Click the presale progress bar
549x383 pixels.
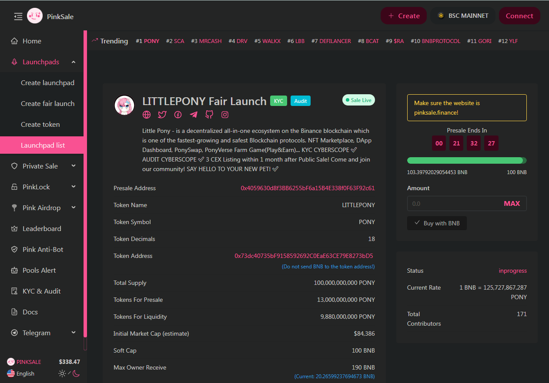point(467,160)
